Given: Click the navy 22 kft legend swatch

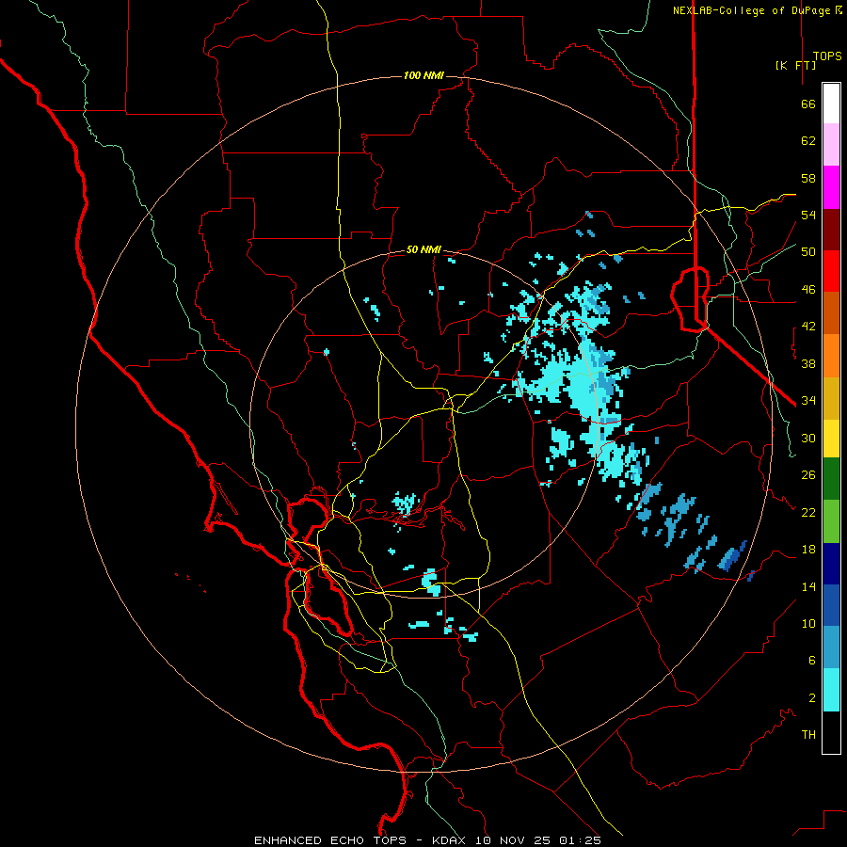Looking at the screenshot, I should click(x=831, y=563).
